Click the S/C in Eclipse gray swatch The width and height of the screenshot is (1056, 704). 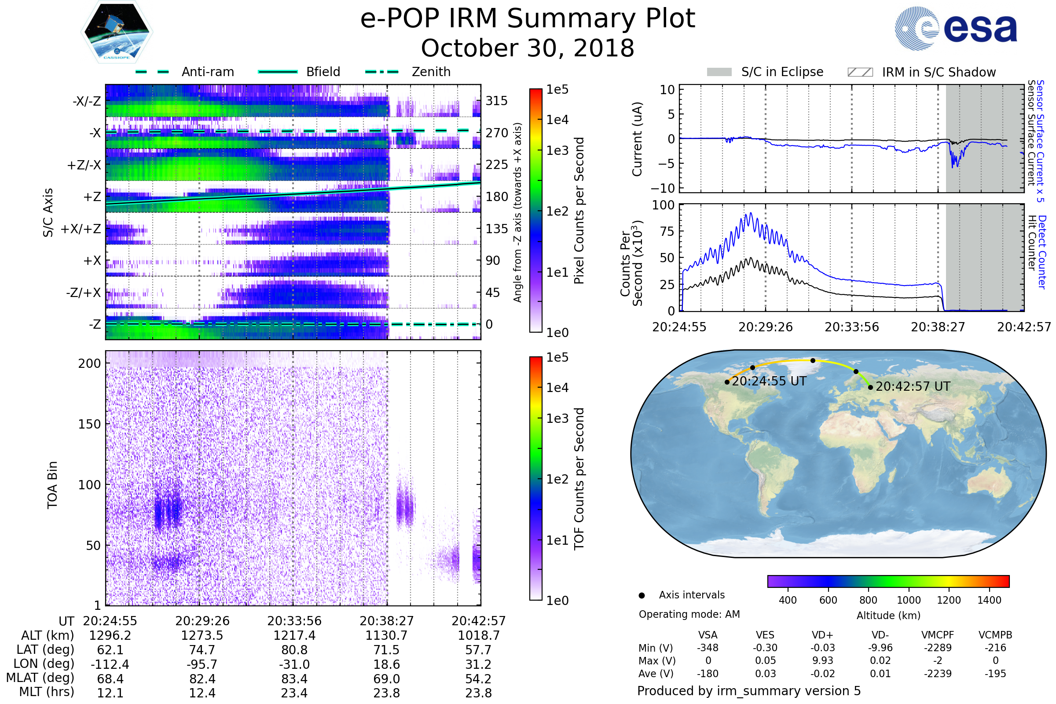[719, 72]
